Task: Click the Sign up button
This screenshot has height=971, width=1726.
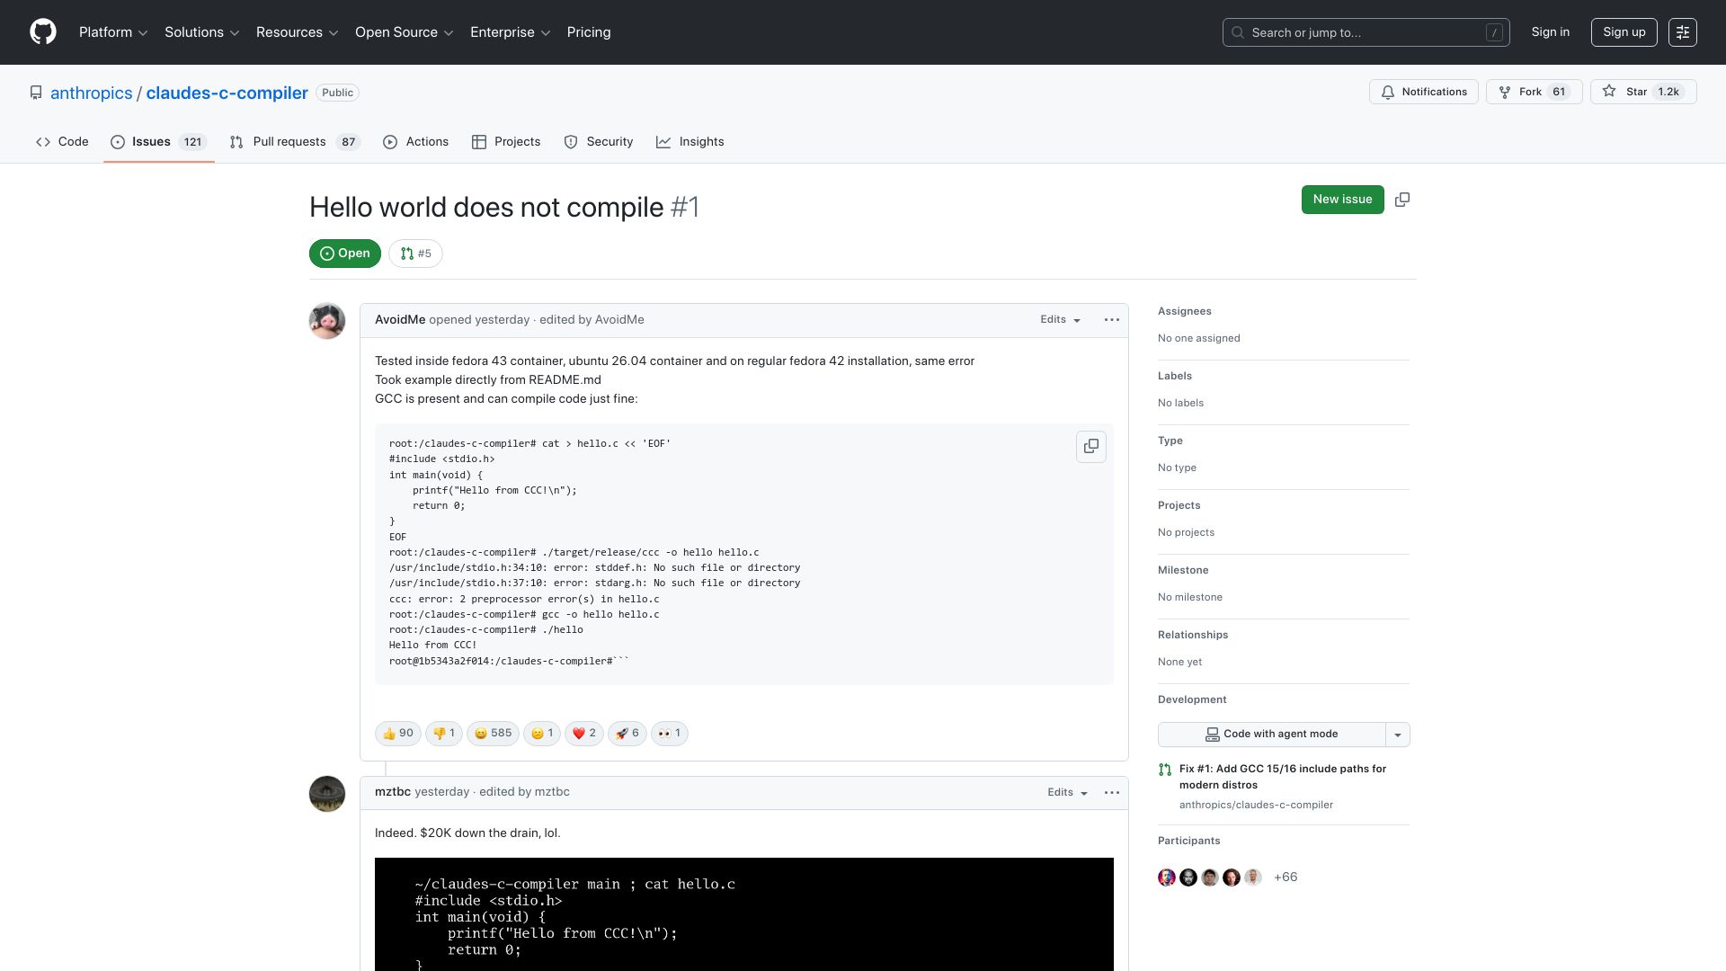Action: tap(1624, 32)
